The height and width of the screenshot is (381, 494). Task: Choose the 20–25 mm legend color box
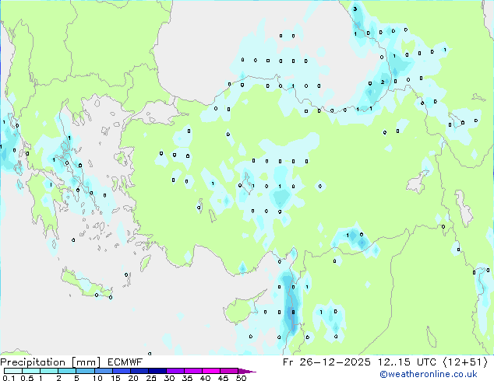tap(139, 371)
